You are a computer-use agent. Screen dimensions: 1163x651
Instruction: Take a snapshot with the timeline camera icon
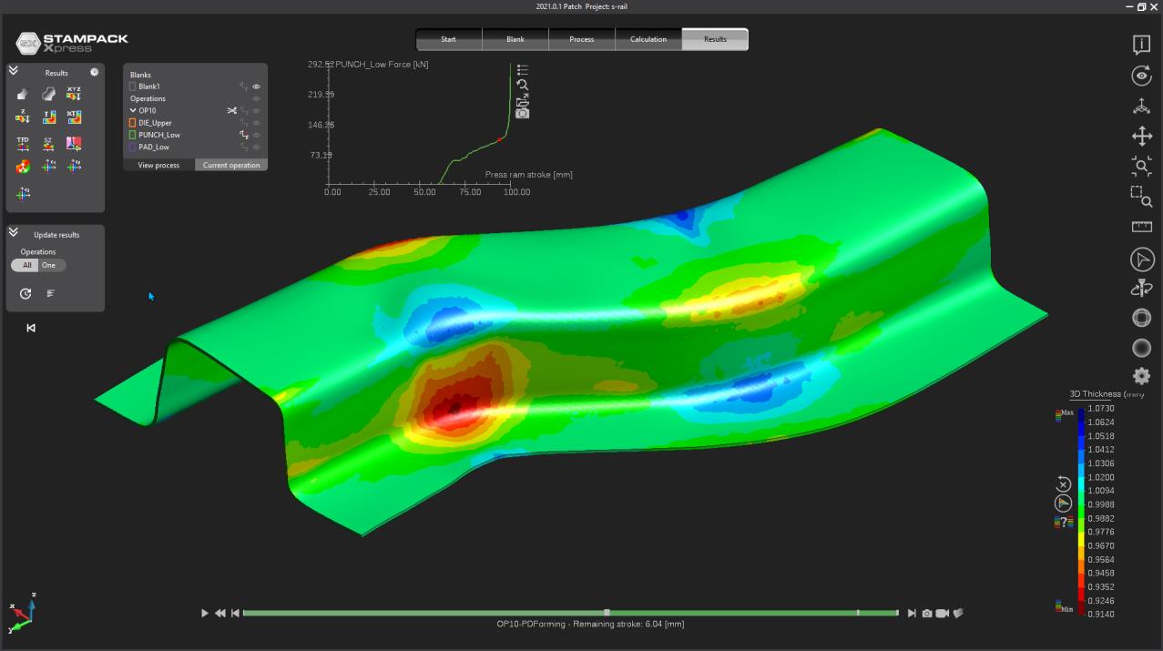pos(926,614)
